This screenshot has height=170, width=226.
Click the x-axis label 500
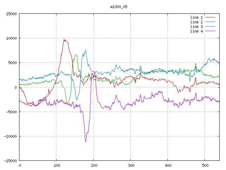click(204, 165)
